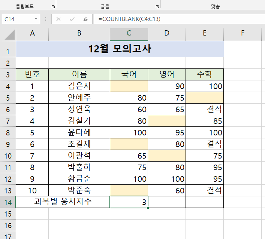Viewport: 265px width, 239px height.
Task: Click the '과목별 응시자수' label cell
Action: pos(63,202)
